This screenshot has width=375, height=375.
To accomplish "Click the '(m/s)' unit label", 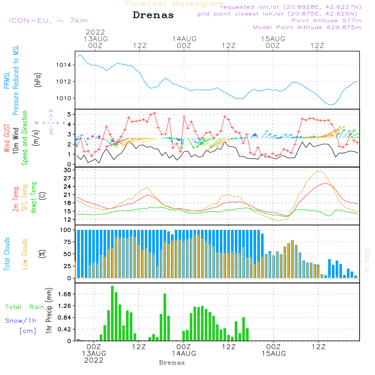I will click(36, 138).
